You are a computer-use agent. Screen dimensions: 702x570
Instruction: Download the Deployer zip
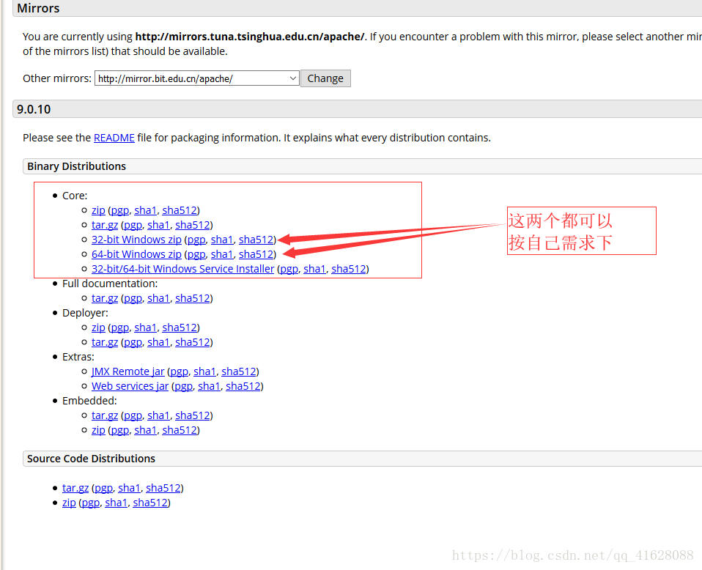click(98, 327)
